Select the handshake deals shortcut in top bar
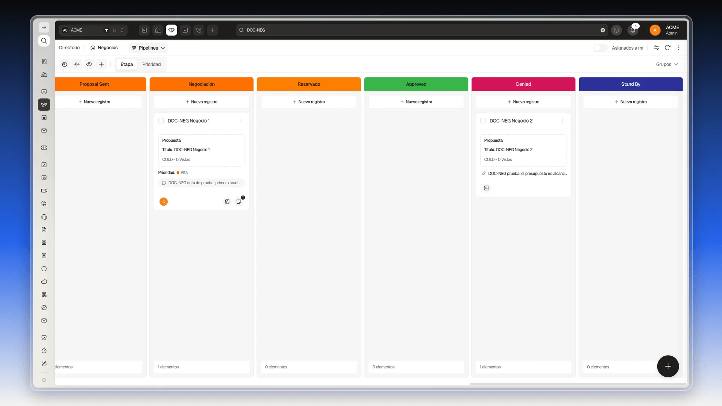The height and width of the screenshot is (406, 722). click(171, 30)
